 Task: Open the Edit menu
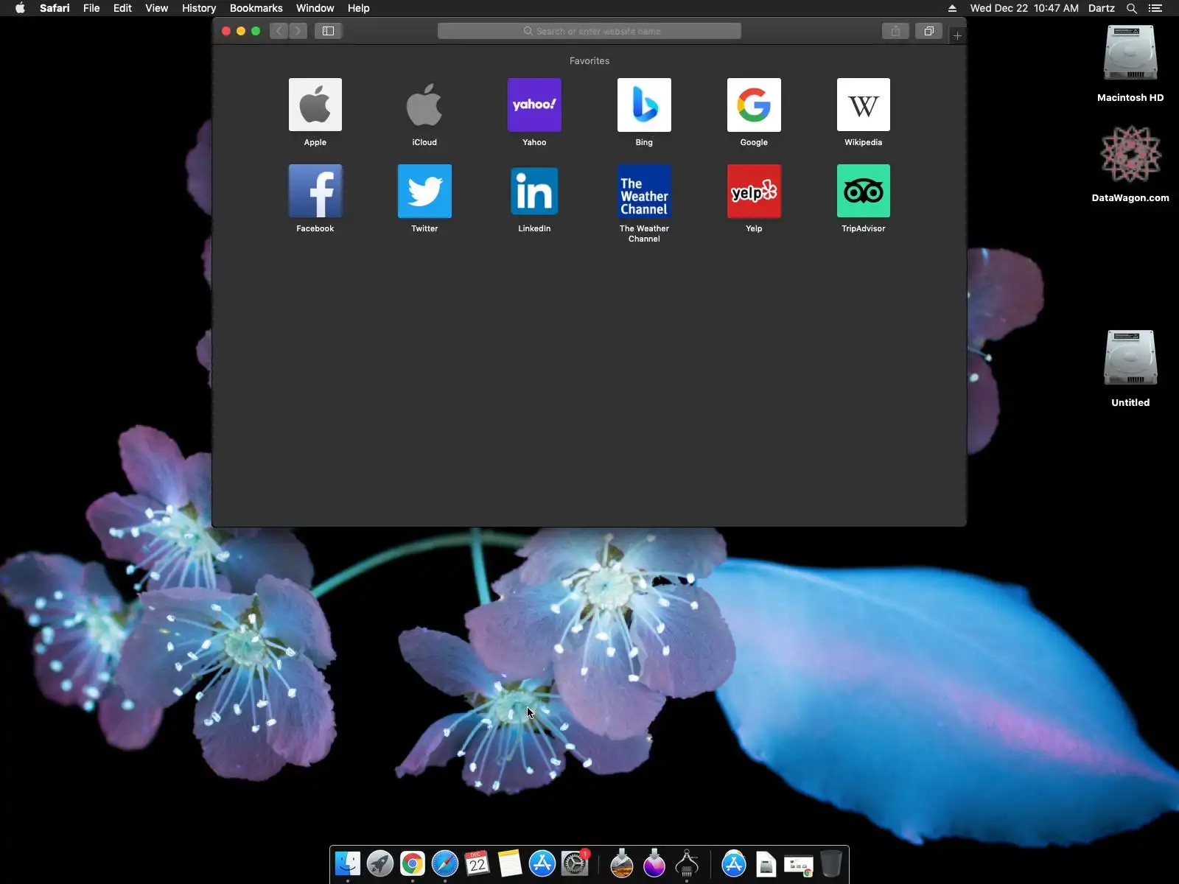(122, 8)
